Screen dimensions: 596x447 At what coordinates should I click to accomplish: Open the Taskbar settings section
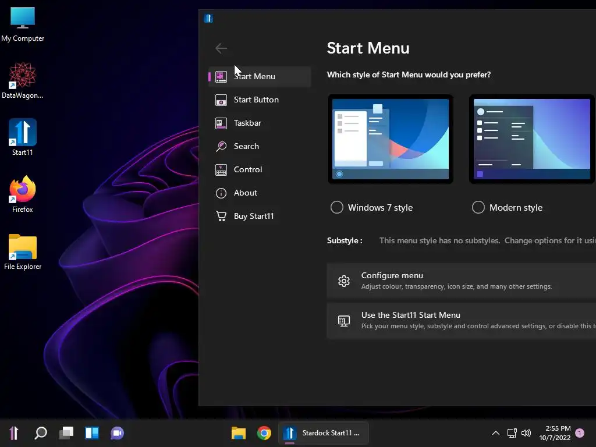260,123
